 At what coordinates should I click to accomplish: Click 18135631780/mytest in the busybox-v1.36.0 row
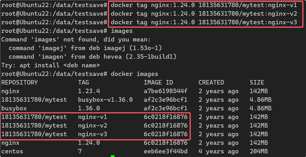pos(34,100)
